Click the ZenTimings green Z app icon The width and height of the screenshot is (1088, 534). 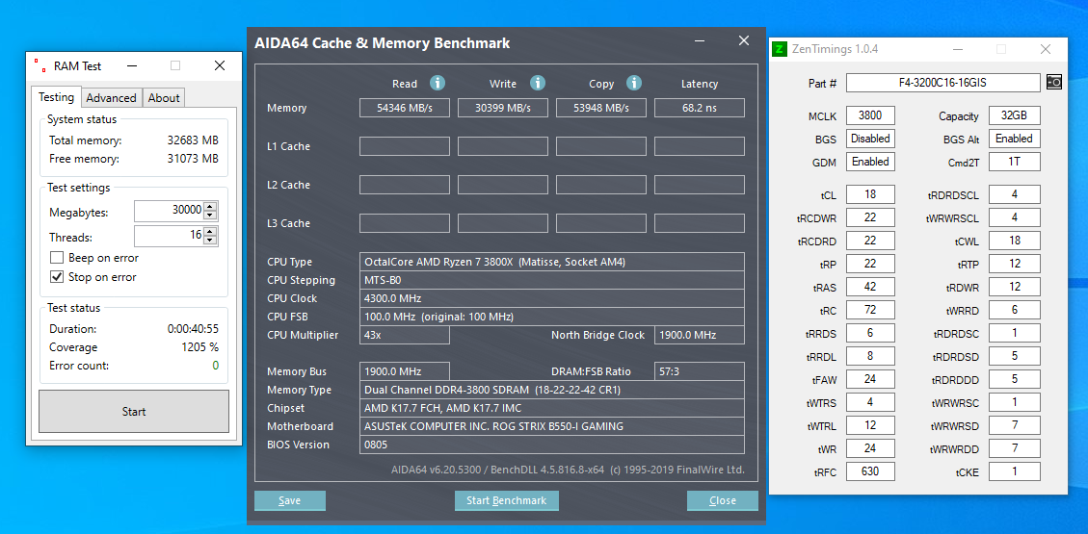pyautogui.click(x=780, y=49)
